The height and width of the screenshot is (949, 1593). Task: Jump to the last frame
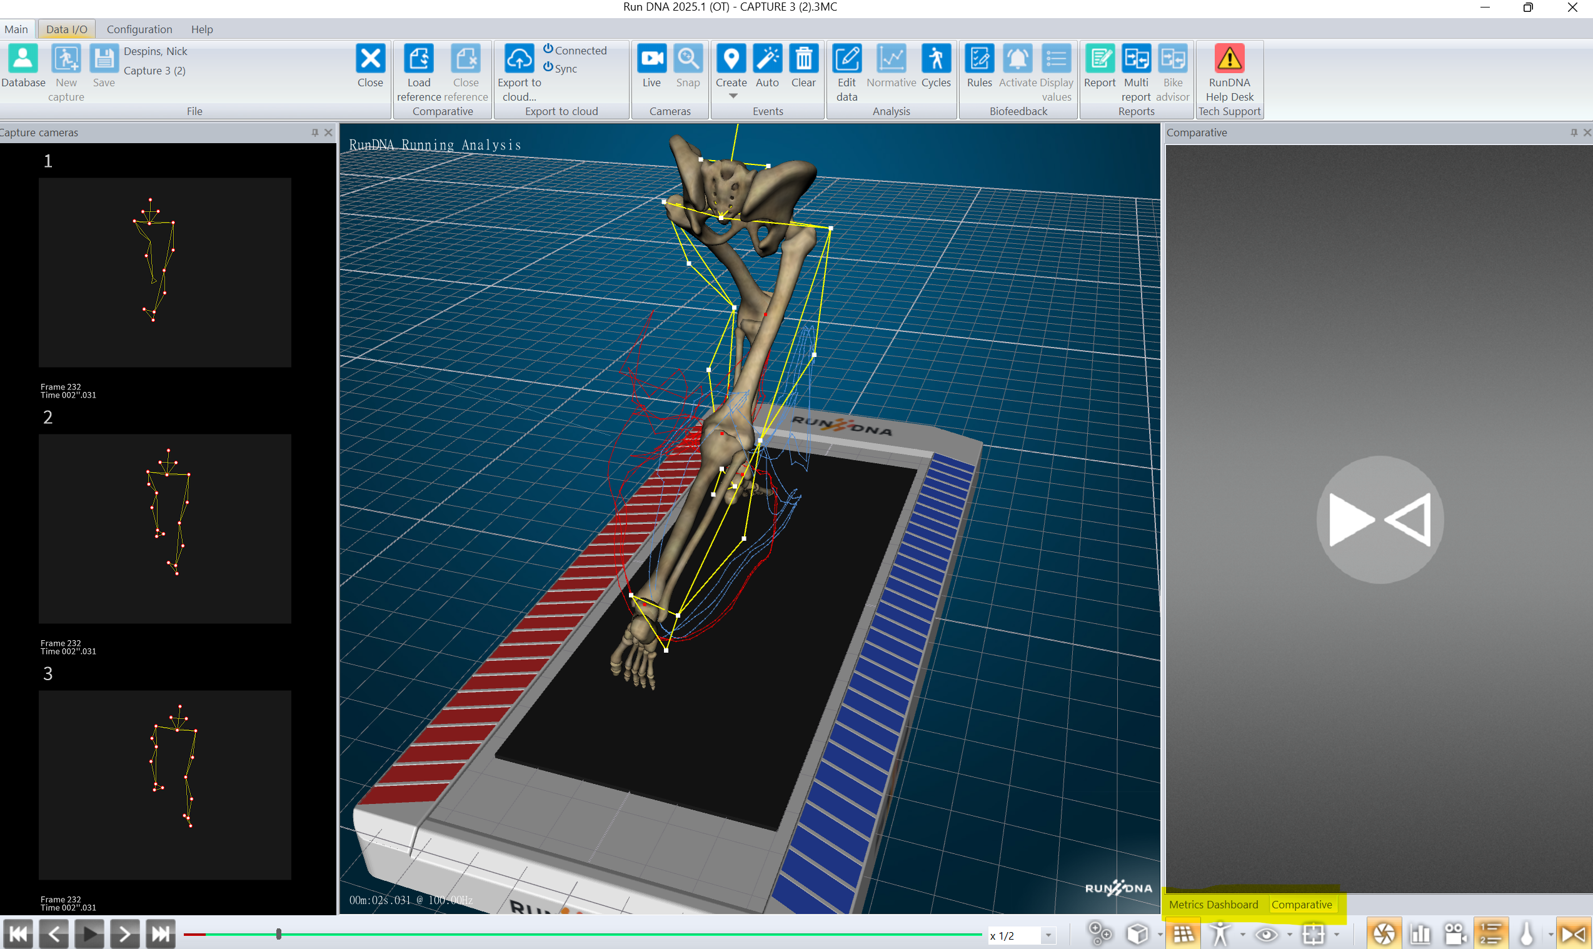pyautogui.click(x=161, y=934)
